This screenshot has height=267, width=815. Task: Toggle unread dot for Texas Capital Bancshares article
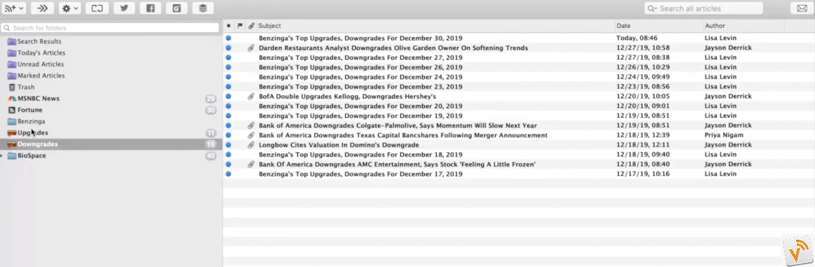click(228, 135)
